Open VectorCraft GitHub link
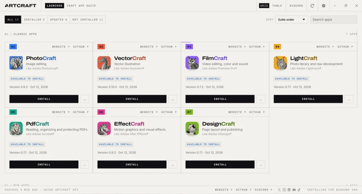 click(x=169, y=47)
